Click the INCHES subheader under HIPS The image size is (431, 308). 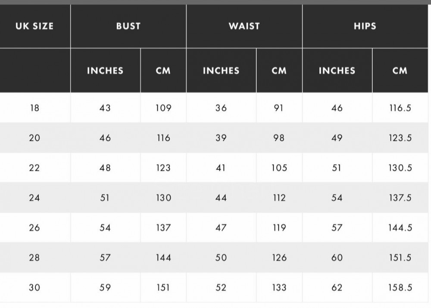coord(337,71)
